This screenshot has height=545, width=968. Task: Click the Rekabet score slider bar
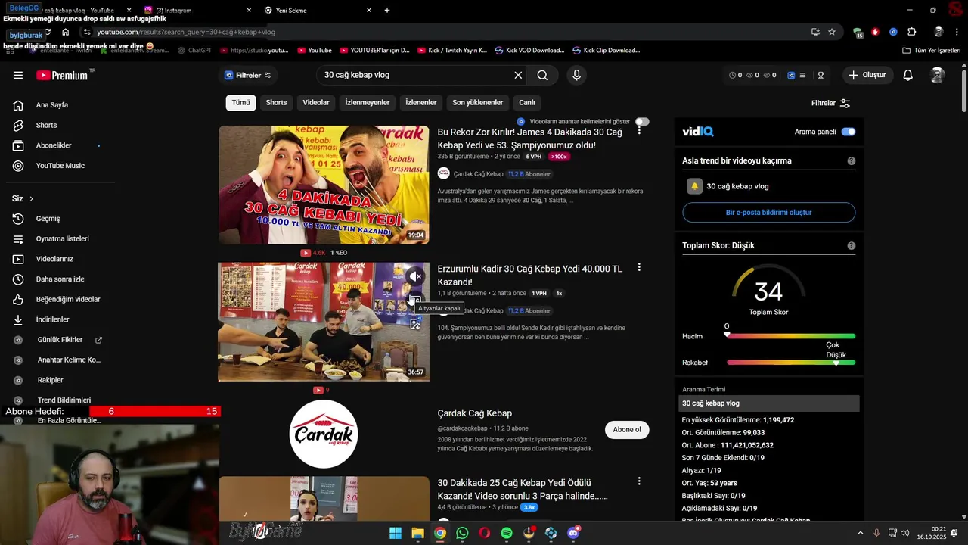tap(791, 363)
